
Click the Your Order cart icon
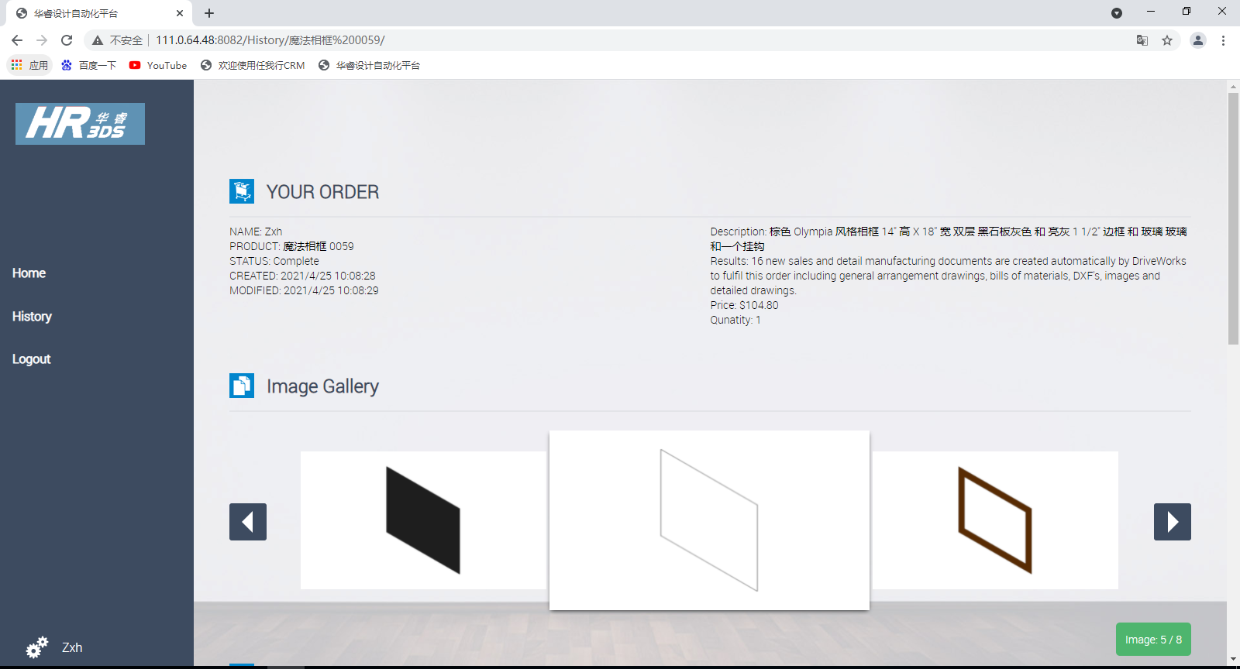click(x=242, y=191)
